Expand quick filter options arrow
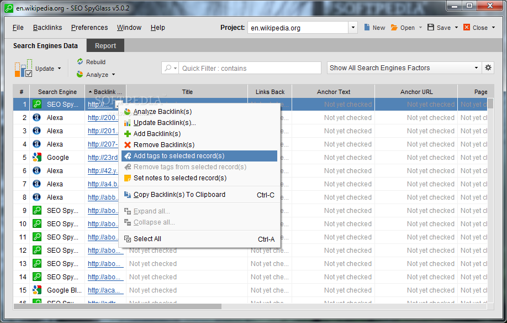 click(175, 68)
